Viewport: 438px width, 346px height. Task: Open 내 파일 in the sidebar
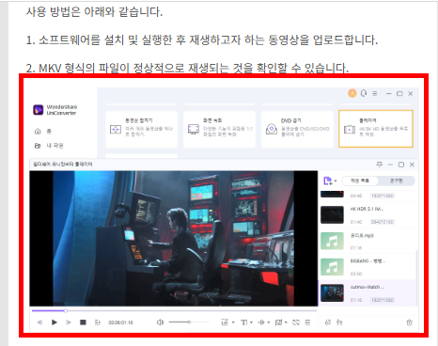pyautogui.click(x=49, y=146)
